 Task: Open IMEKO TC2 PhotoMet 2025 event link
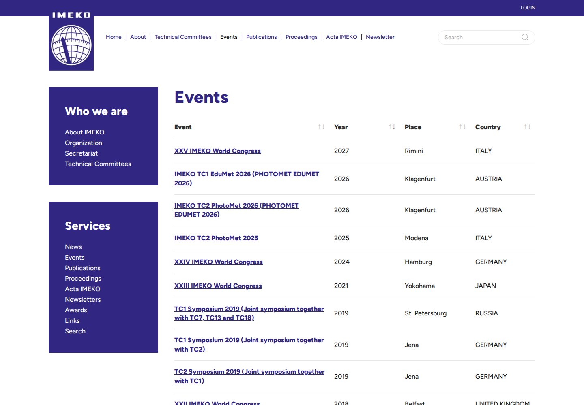pos(216,238)
